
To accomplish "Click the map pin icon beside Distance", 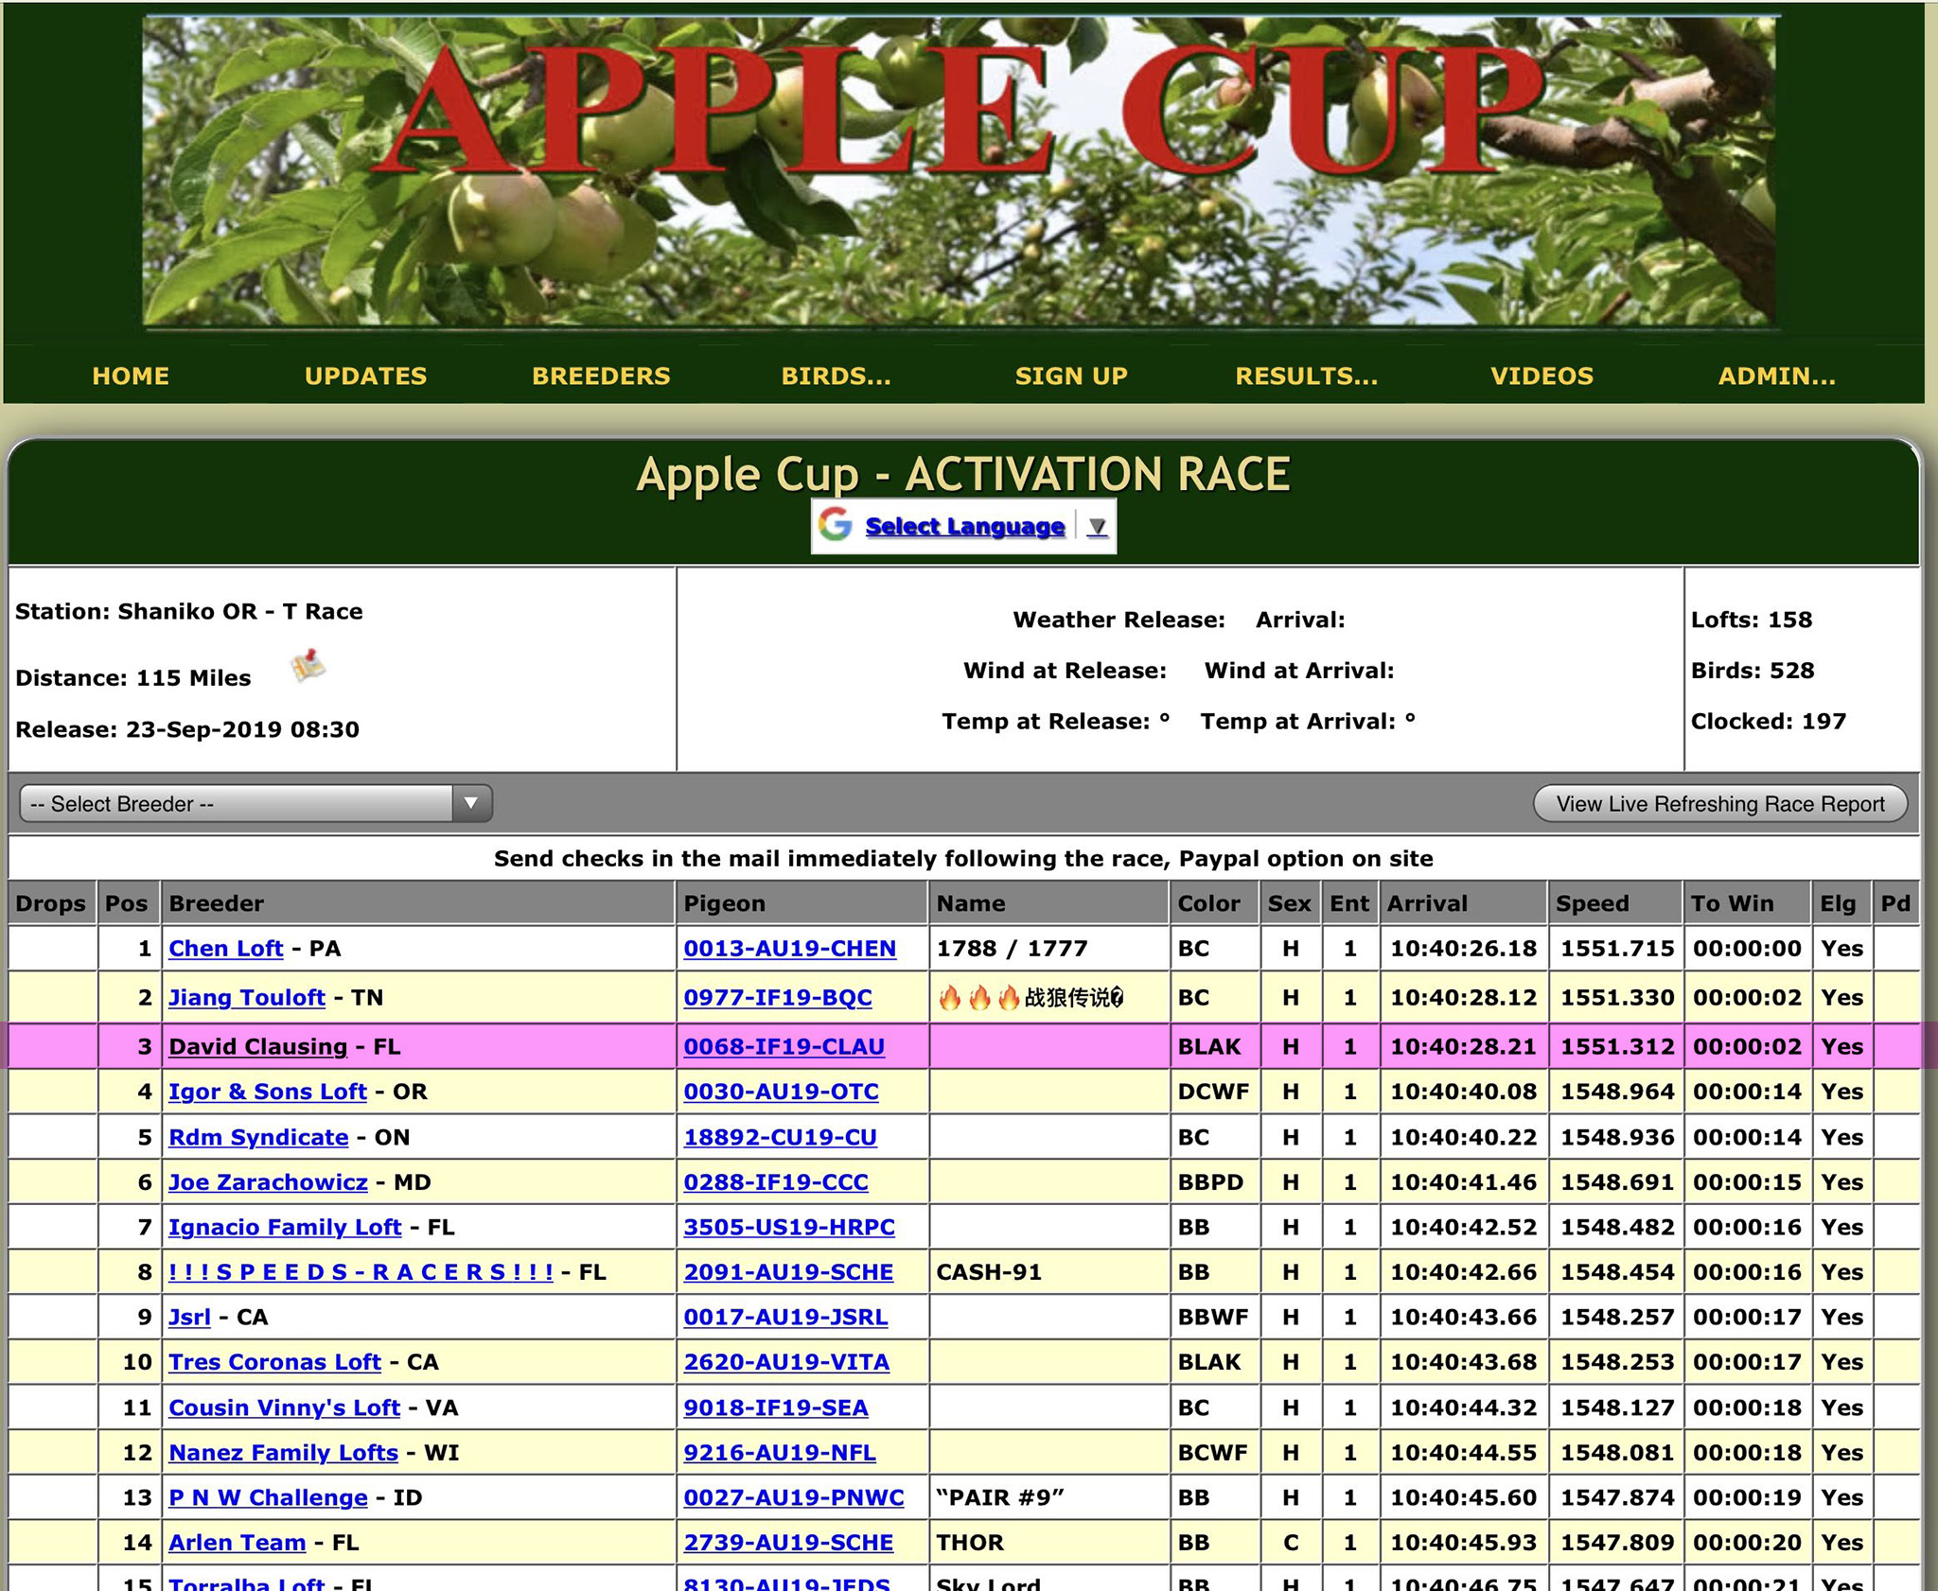I will (308, 667).
